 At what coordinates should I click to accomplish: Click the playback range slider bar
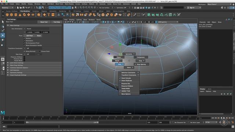pos(62,122)
